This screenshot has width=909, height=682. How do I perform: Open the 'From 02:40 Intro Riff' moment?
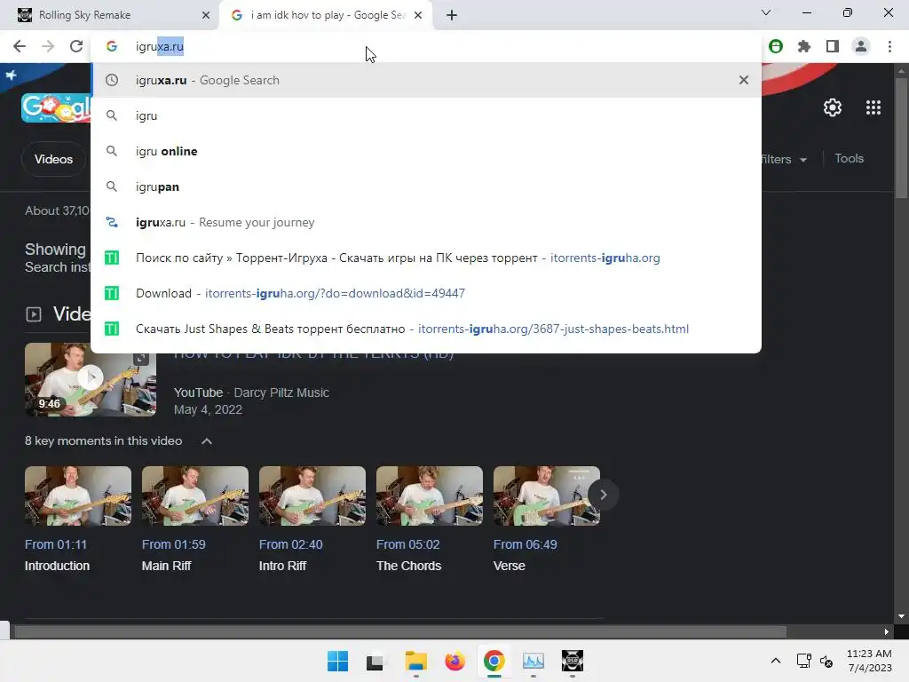click(x=312, y=519)
